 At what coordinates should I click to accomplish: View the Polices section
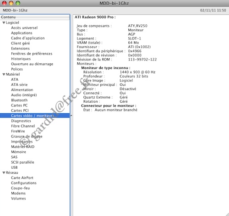pos(17,69)
